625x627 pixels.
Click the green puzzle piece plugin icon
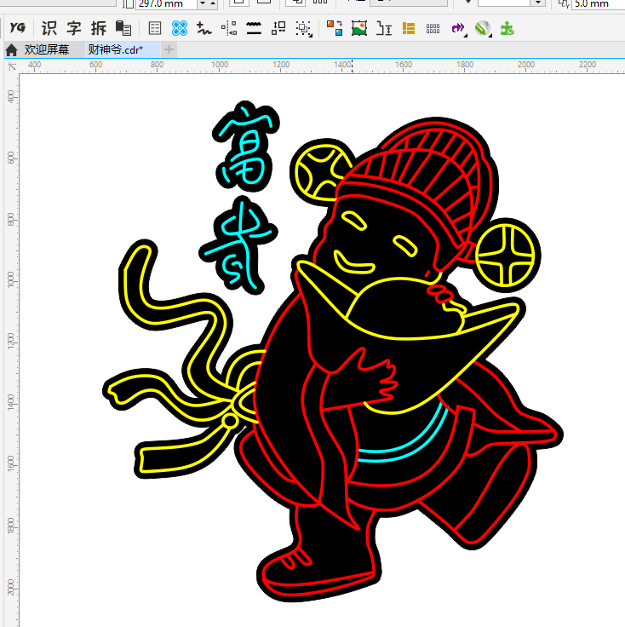pos(507,28)
